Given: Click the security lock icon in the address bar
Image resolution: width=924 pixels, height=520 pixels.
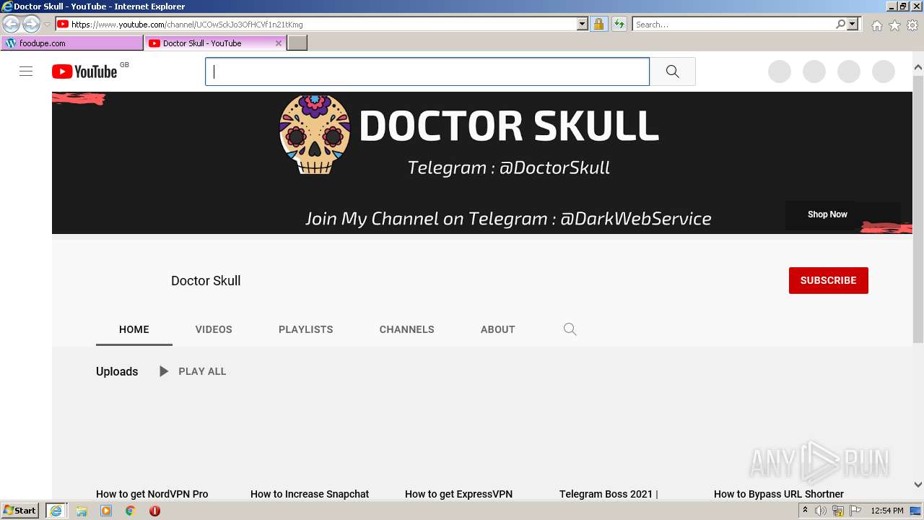Looking at the screenshot, I should 598,24.
